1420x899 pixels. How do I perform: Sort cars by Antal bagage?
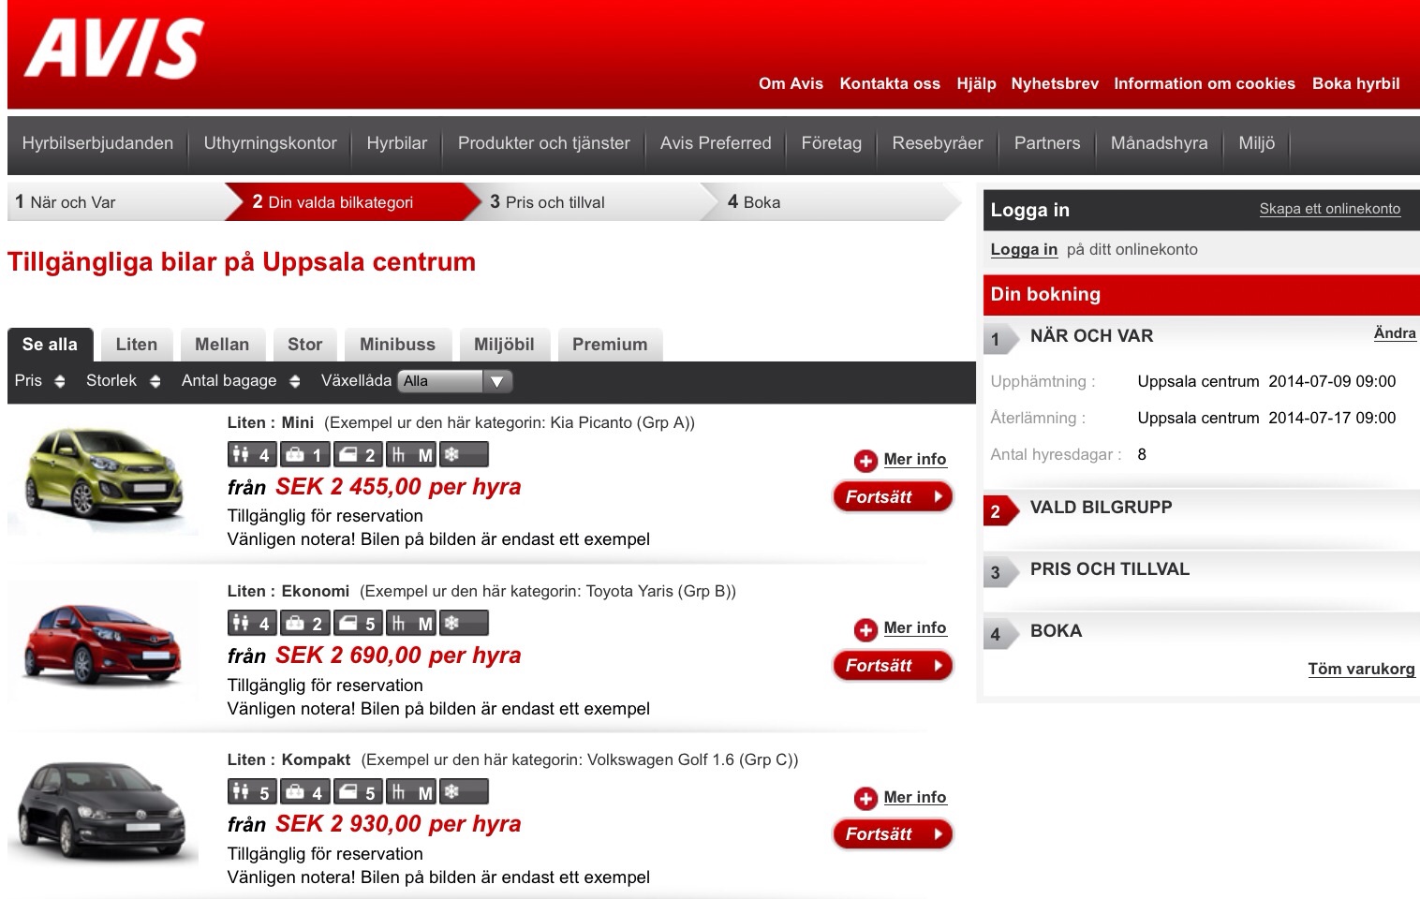point(240,381)
